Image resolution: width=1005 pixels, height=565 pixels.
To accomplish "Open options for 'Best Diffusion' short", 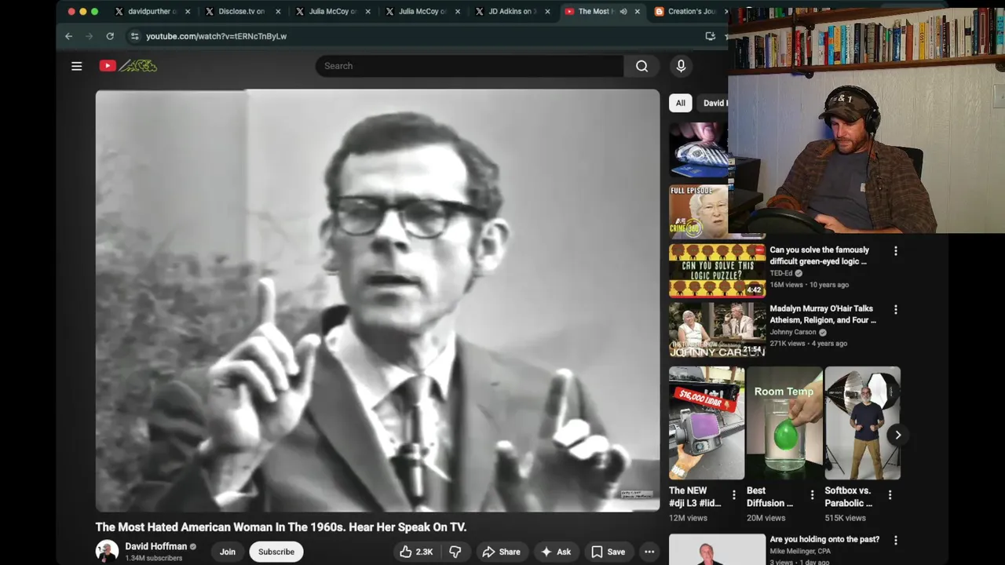I will click(812, 495).
